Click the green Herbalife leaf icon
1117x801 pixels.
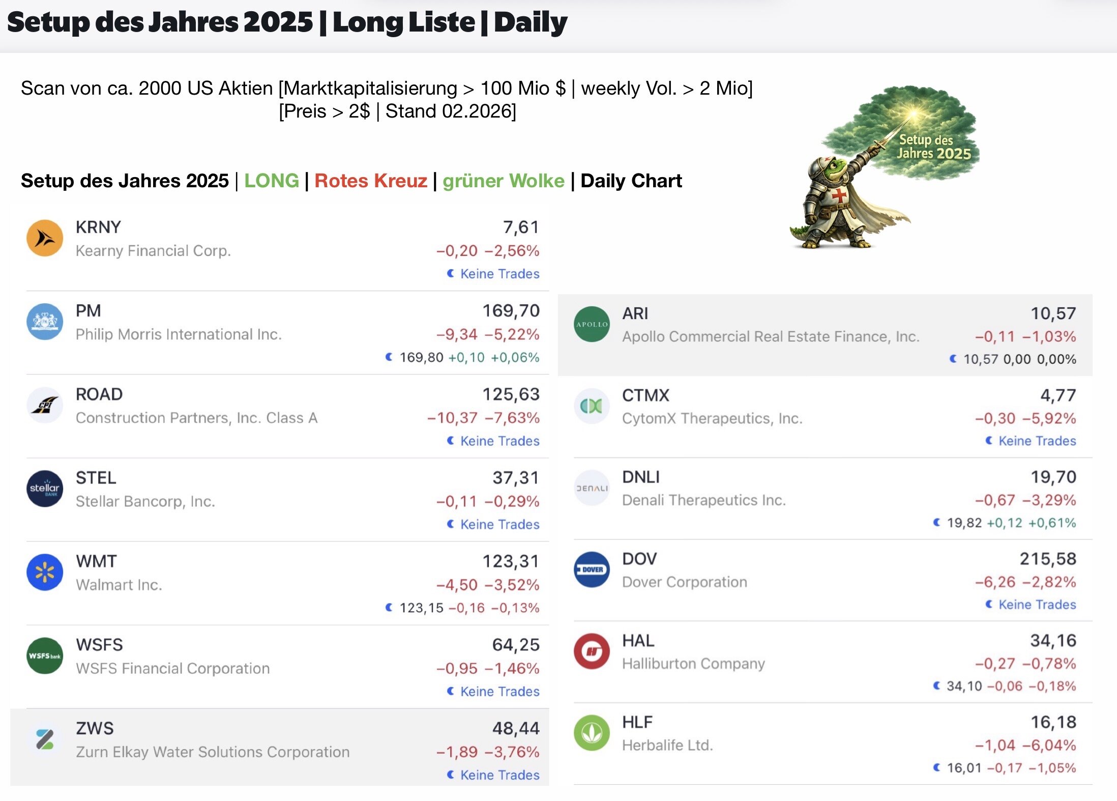coord(592,733)
